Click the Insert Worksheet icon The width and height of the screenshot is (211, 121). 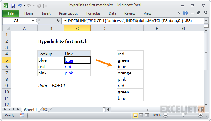[45, 110]
